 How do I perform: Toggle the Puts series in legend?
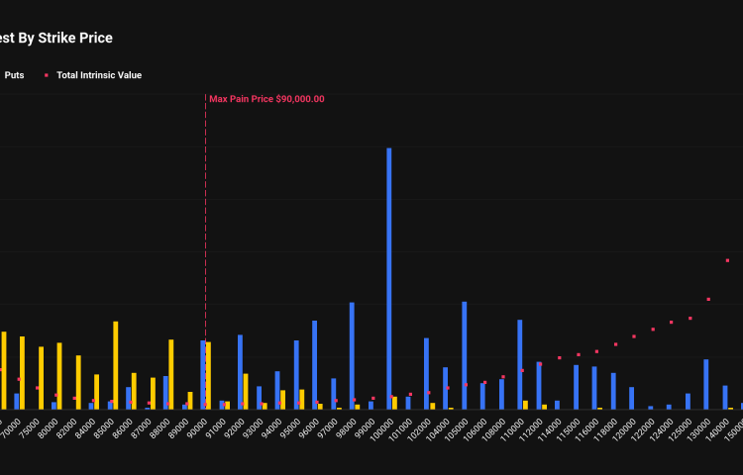[14, 75]
